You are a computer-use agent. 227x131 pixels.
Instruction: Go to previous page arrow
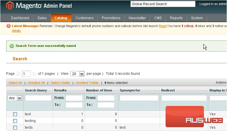[18, 74]
